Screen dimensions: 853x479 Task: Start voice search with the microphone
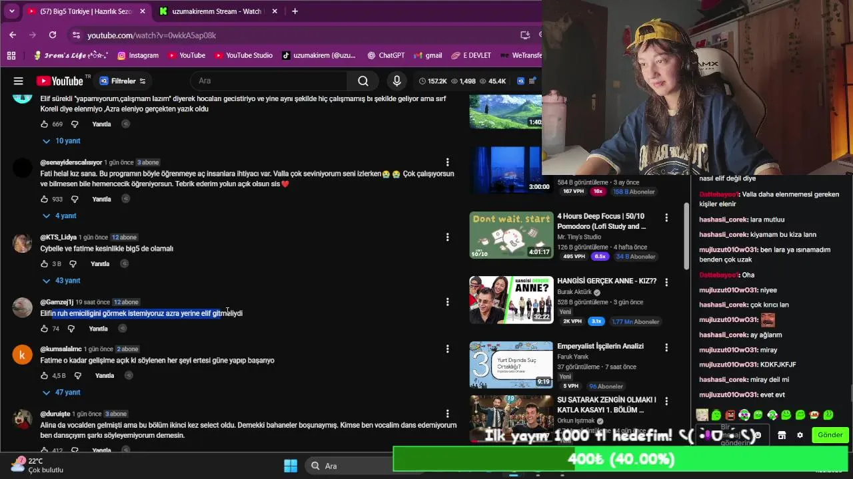(x=397, y=81)
